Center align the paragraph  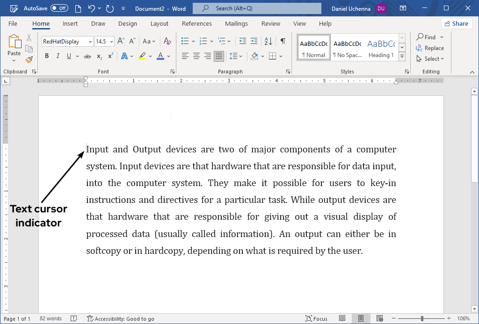pyautogui.click(x=196, y=56)
